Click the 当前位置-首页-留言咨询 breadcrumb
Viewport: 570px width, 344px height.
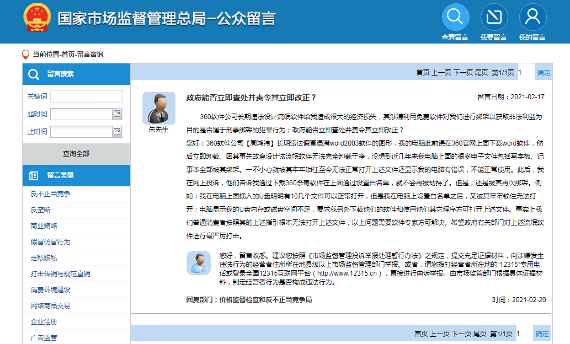(x=68, y=55)
